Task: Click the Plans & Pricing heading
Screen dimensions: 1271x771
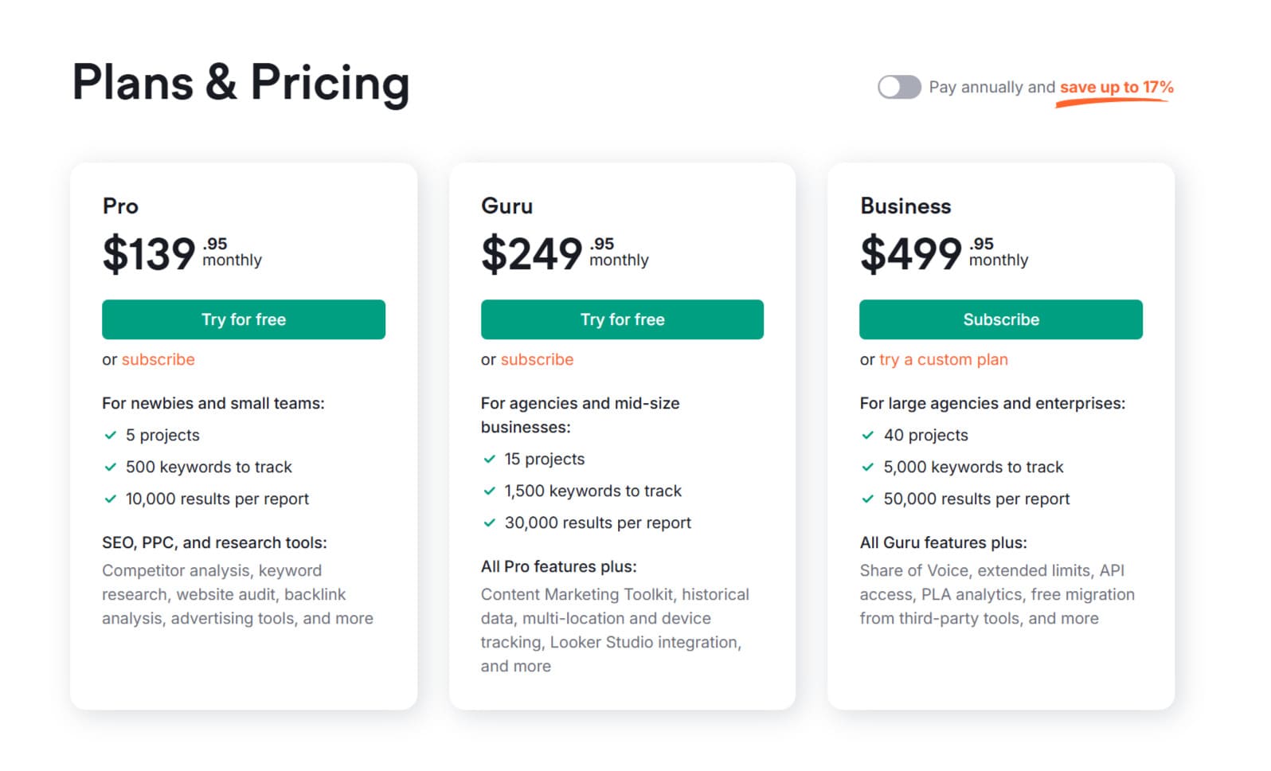Action: pyautogui.click(x=241, y=82)
